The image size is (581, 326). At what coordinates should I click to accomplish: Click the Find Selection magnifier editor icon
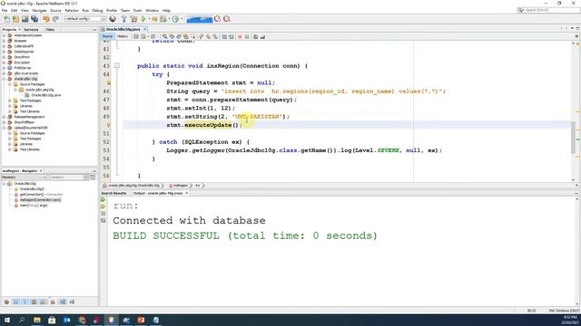click(164, 36)
